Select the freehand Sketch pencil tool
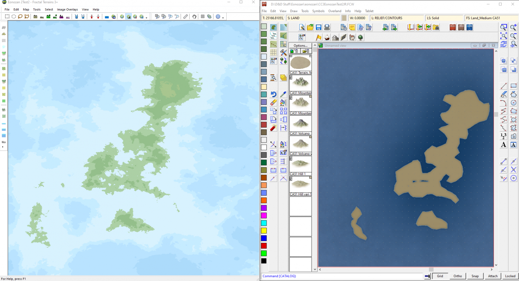The height and width of the screenshot is (281, 519). pyautogui.click(x=504, y=94)
